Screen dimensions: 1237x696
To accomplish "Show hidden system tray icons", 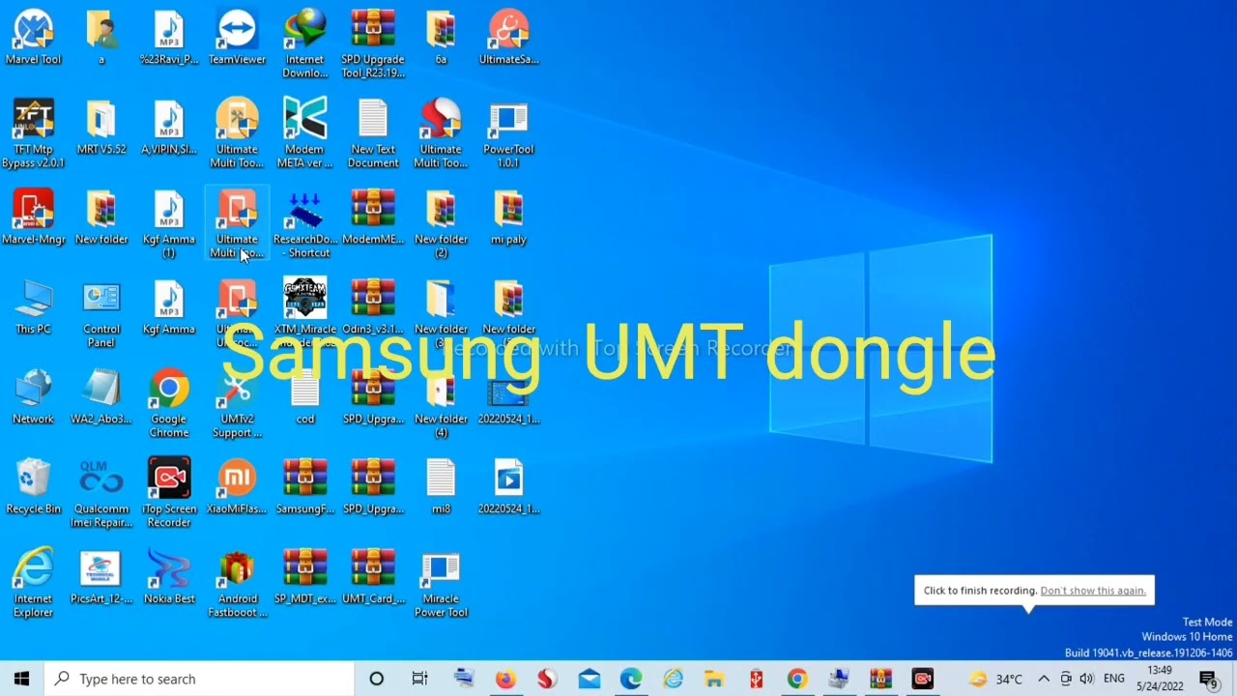I will 1044,679.
